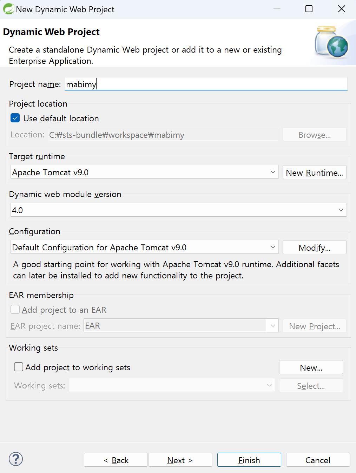
Task: Click the Browse... button
Action: (314, 135)
